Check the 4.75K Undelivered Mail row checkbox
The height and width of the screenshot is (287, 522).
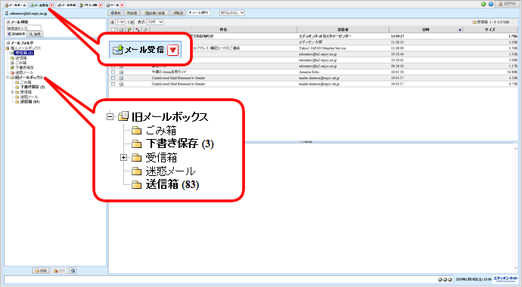[x=113, y=84]
